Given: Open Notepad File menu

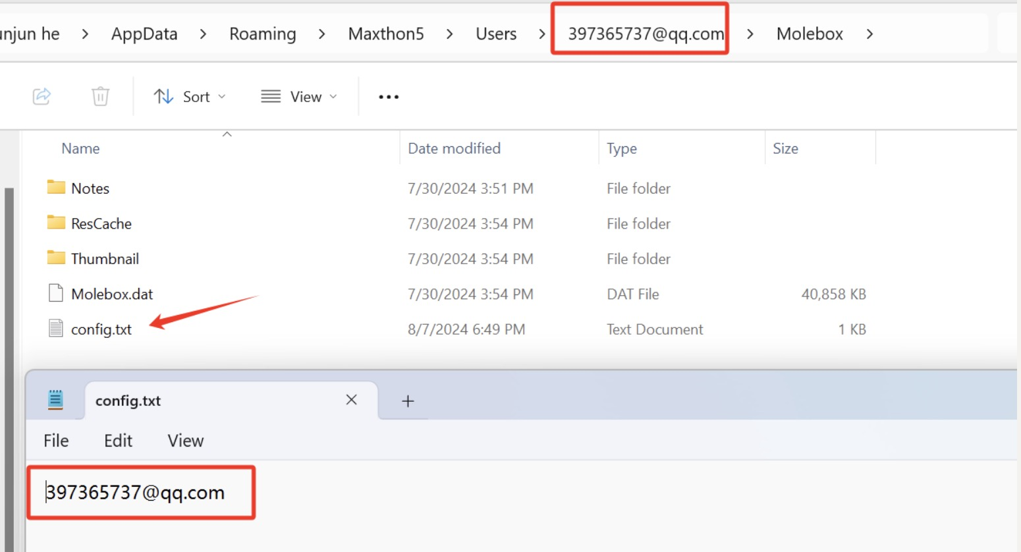Looking at the screenshot, I should pyautogui.click(x=56, y=441).
